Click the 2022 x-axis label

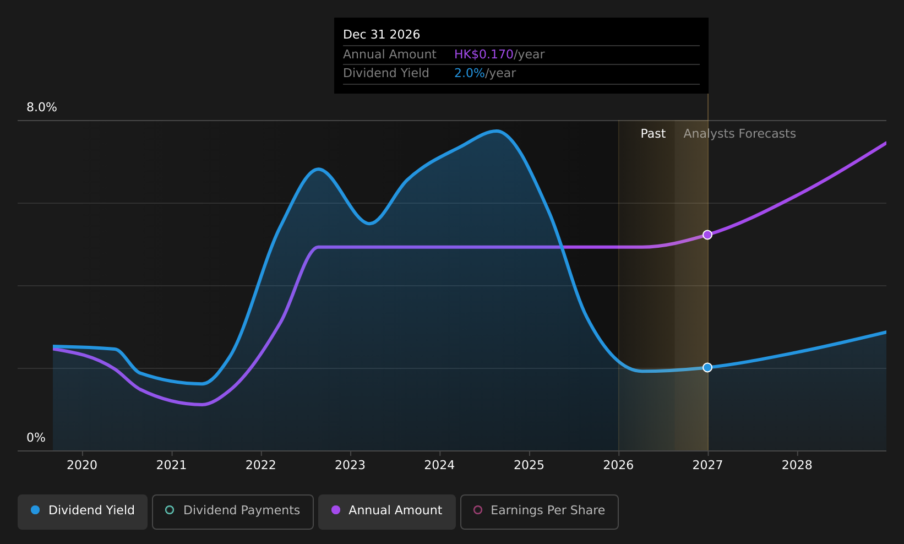tap(261, 465)
